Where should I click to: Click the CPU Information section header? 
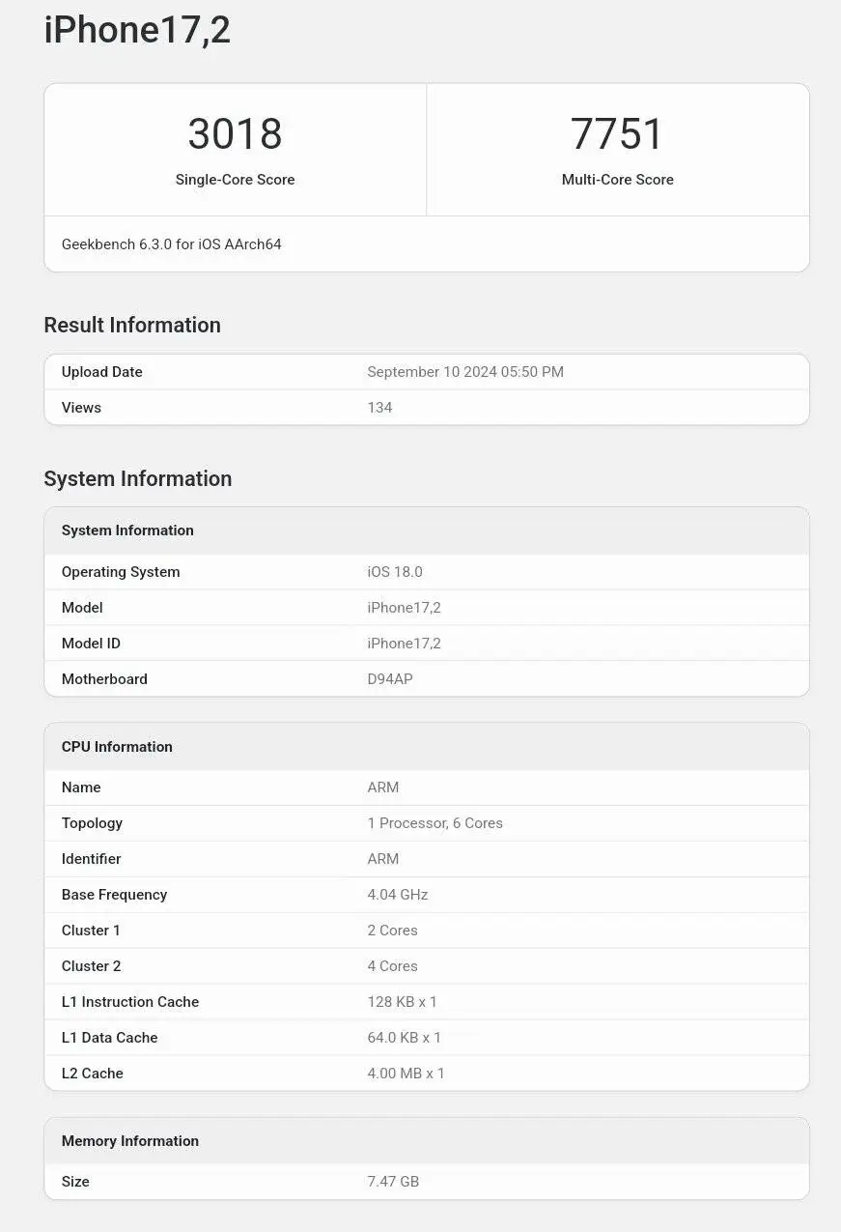point(117,746)
